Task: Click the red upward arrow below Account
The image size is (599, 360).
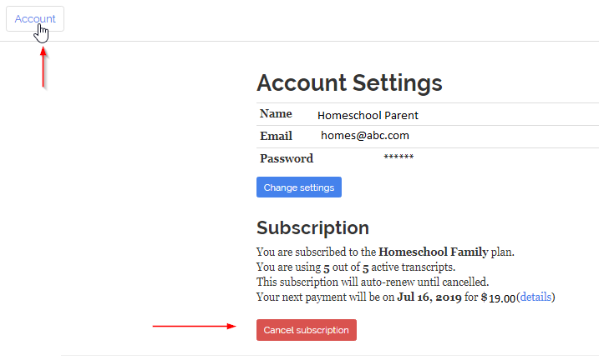Action: tap(43, 67)
